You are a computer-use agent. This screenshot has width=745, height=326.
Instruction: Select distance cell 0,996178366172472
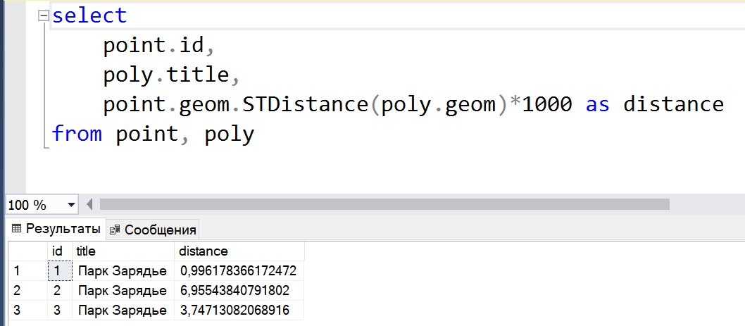coord(238,270)
